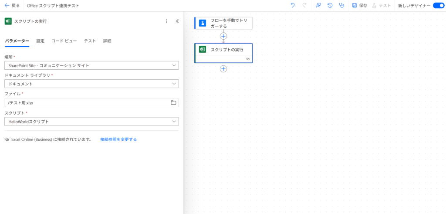Add a step below スクリプトの実行 card
The height and width of the screenshot is (214, 446).
223,69
